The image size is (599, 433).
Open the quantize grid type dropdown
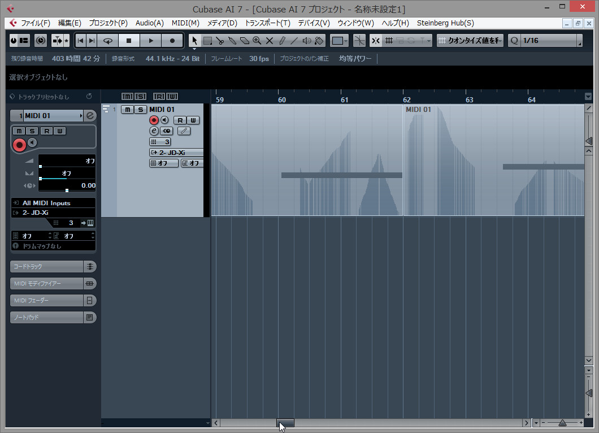tap(470, 41)
